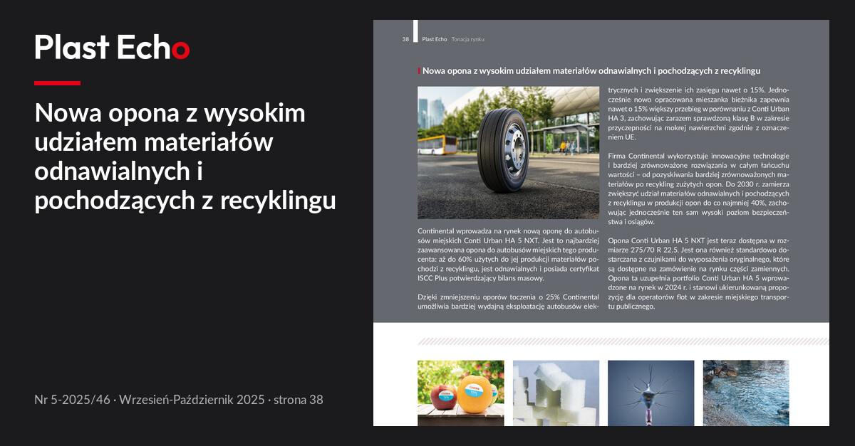Click the paragraph starting "Firma Continental wykorzystuje"
The width and height of the screenshot is (855, 446).
pos(698,189)
